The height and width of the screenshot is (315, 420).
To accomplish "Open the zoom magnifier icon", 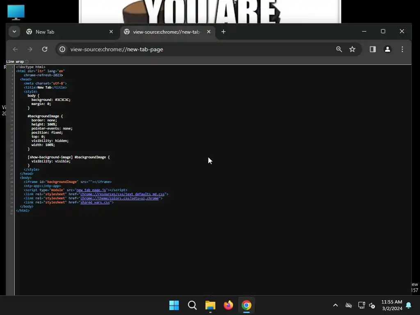I will click(339, 49).
